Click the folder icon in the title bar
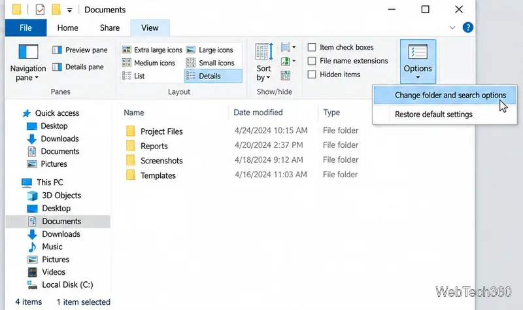This screenshot has height=310, width=523. pos(17,9)
